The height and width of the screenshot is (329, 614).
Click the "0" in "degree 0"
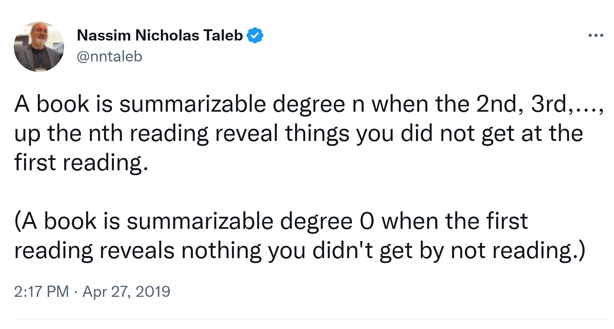[367, 221]
